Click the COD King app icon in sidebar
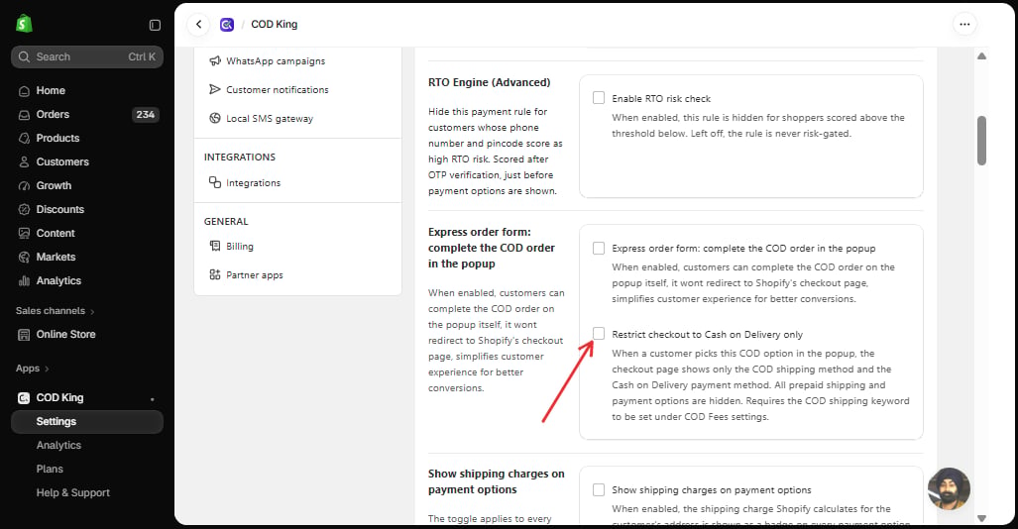Screen dimensions: 1018x529 click(24, 398)
